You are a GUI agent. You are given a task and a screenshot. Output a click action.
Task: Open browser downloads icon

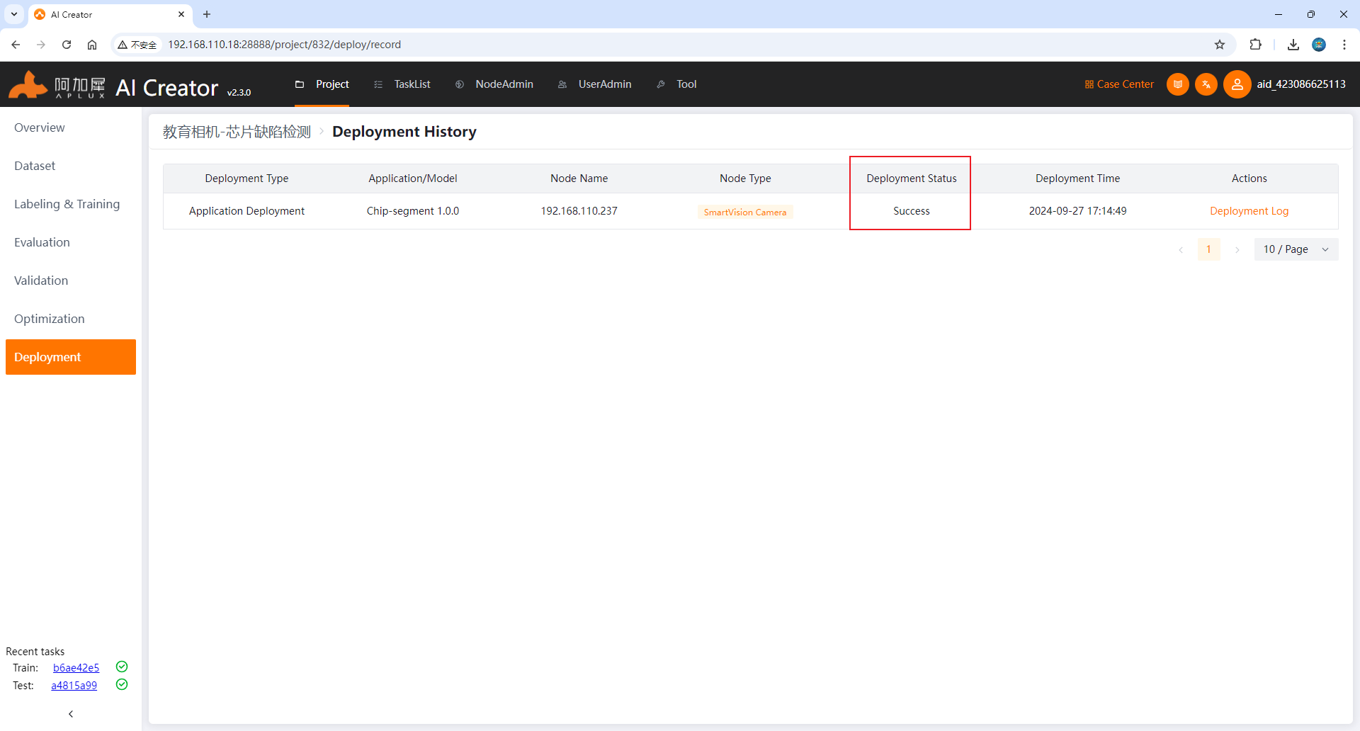point(1293,45)
